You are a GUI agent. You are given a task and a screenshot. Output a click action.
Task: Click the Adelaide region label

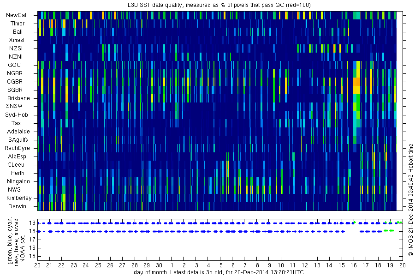point(18,132)
